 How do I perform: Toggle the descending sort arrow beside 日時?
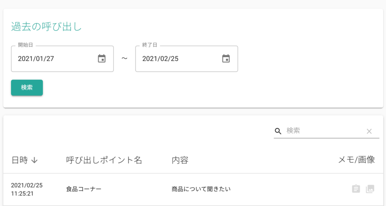click(34, 160)
